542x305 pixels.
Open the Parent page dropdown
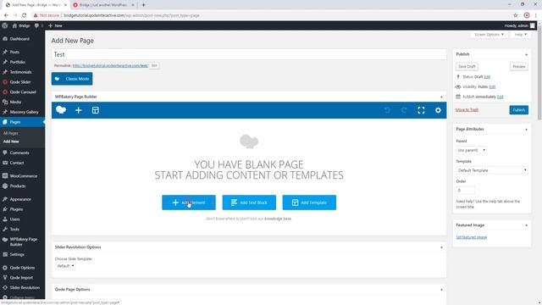[x=471, y=150]
